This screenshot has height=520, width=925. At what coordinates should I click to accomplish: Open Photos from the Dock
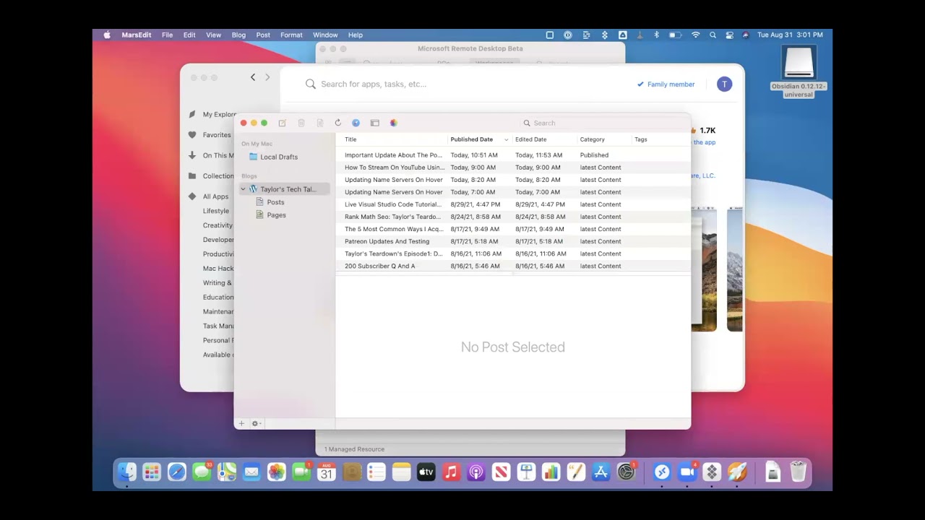point(277,472)
